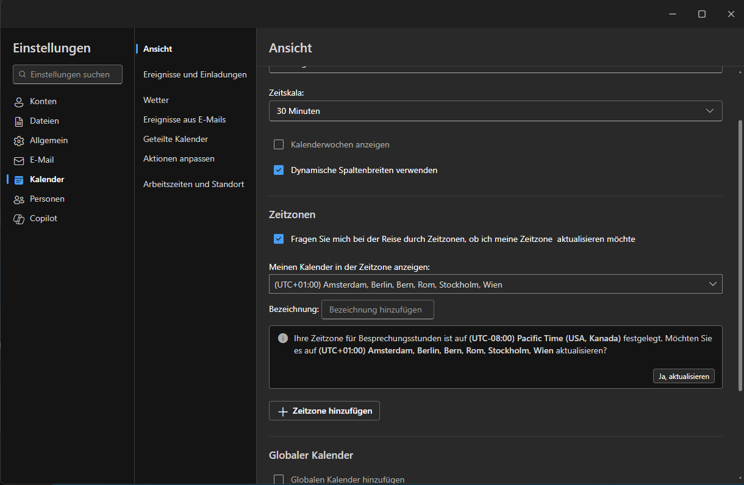The height and width of the screenshot is (485, 744).
Task: Open Allgemein via the gear icon
Action: pos(19,141)
